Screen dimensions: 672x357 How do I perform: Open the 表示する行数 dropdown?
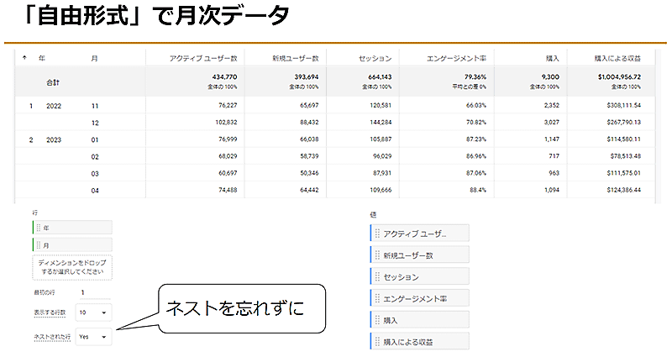coord(92,313)
